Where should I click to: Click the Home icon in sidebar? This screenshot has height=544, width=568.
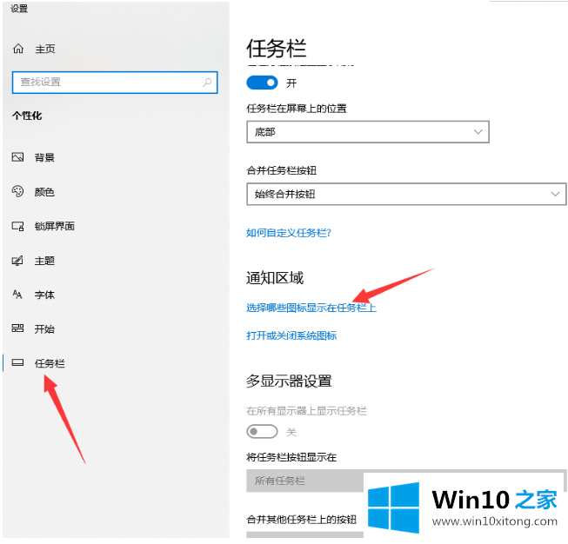pos(17,50)
